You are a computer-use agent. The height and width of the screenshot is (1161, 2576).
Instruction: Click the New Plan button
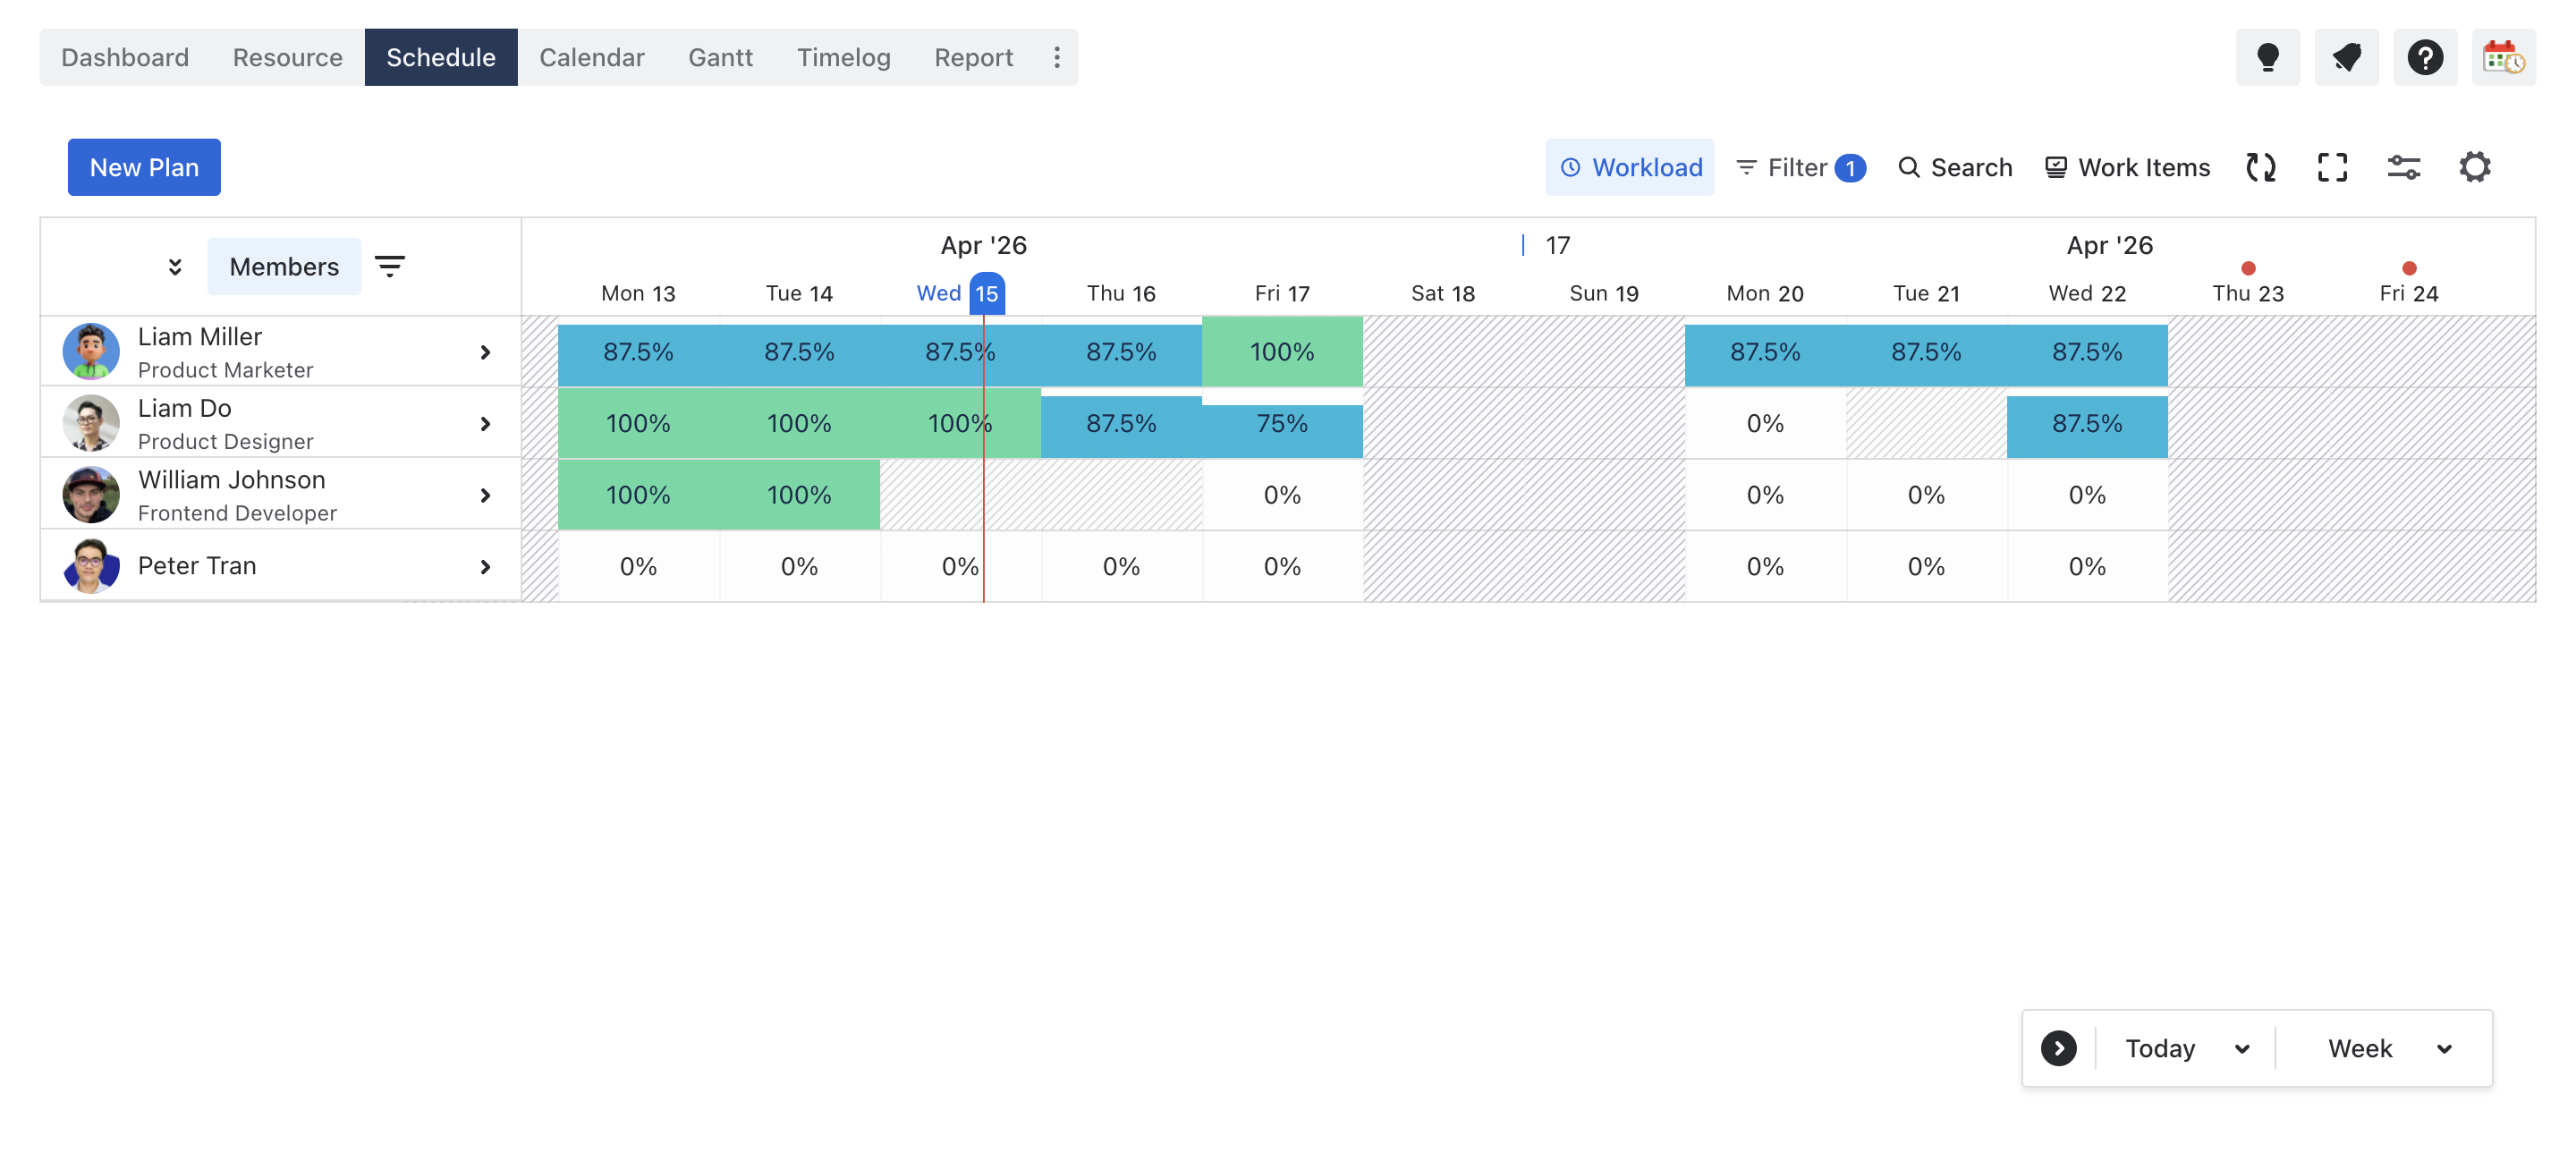143,167
